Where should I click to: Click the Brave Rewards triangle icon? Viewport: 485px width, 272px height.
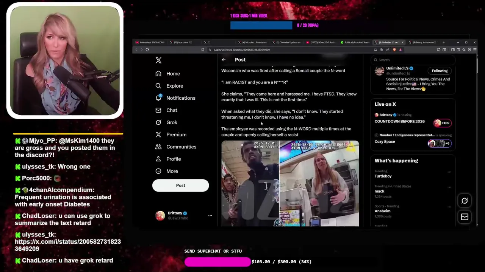coord(400,49)
